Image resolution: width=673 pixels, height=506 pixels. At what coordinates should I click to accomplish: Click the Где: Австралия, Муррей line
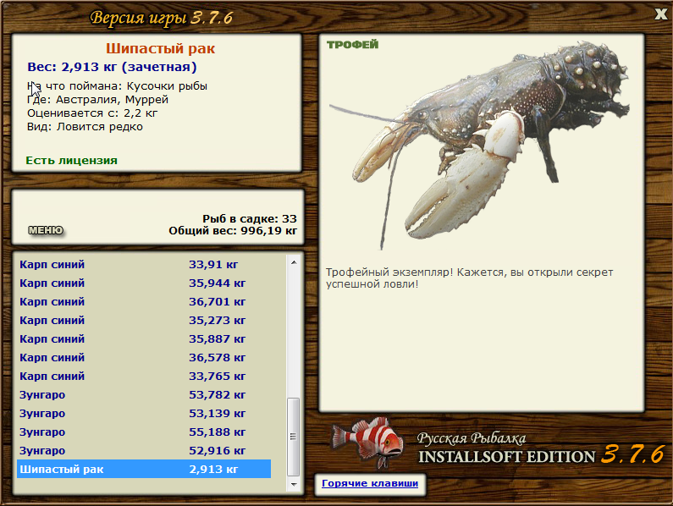pos(98,100)
